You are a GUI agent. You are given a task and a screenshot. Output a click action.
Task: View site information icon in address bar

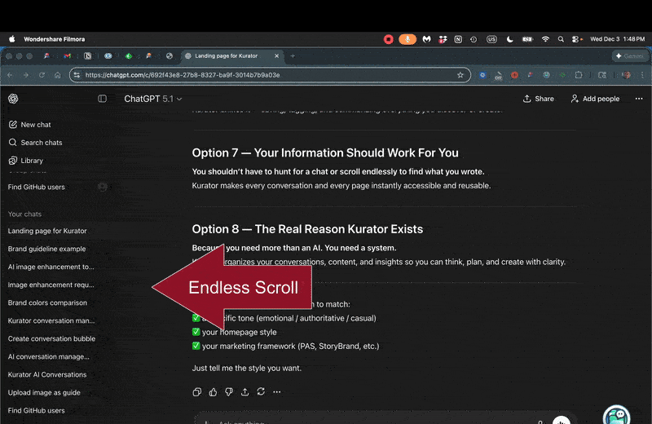[x=77, y=75]
